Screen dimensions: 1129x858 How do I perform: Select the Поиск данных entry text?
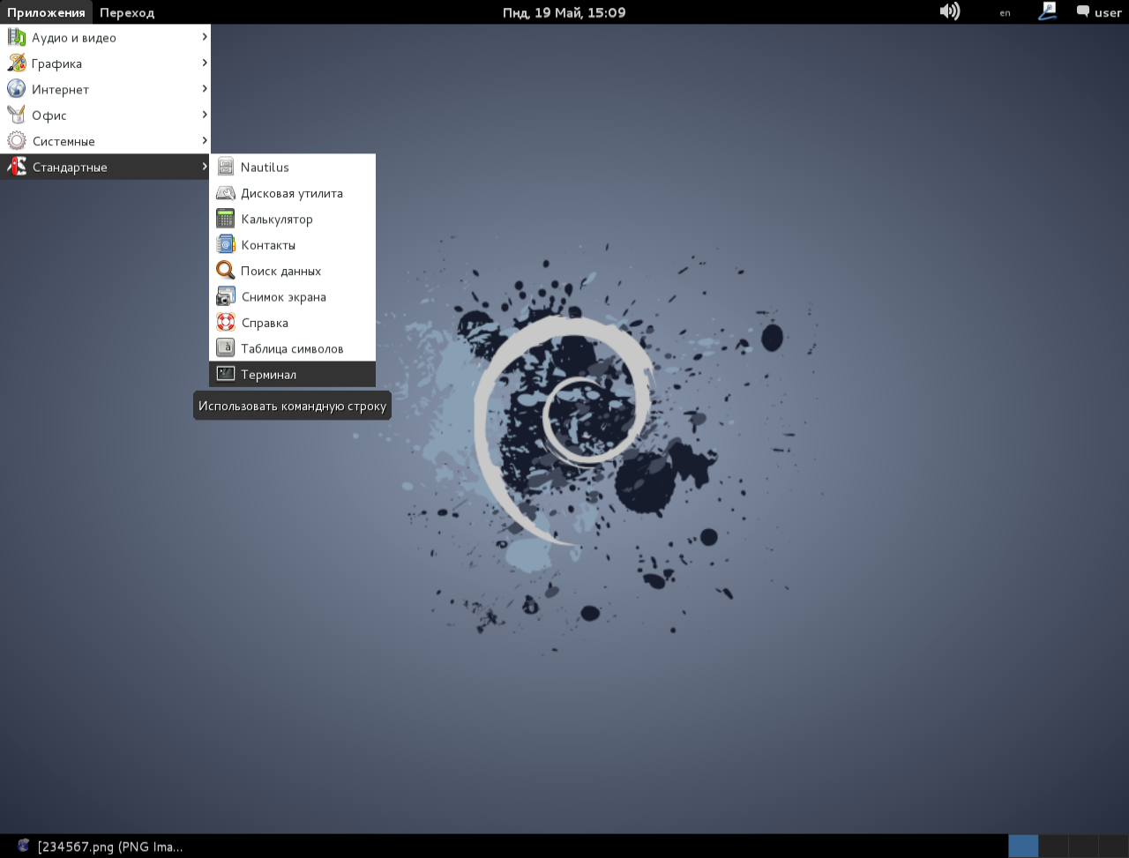click(280, 271)
